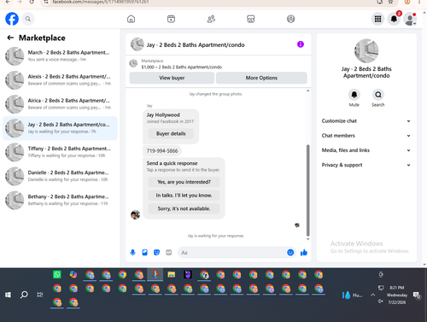Open the Groups icon in the top bar
The image size is (427, 322).
coord(290,19)
